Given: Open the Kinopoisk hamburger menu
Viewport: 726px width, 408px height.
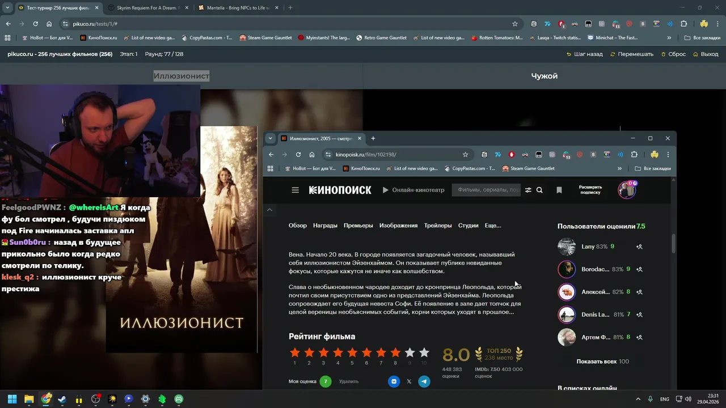Looking at the screenshot, I should (x=295, y=190).
